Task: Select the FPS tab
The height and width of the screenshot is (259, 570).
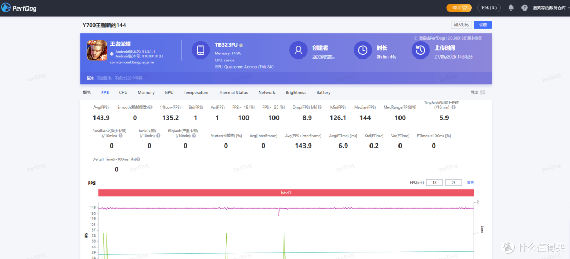Action: (x=105, y=93)
